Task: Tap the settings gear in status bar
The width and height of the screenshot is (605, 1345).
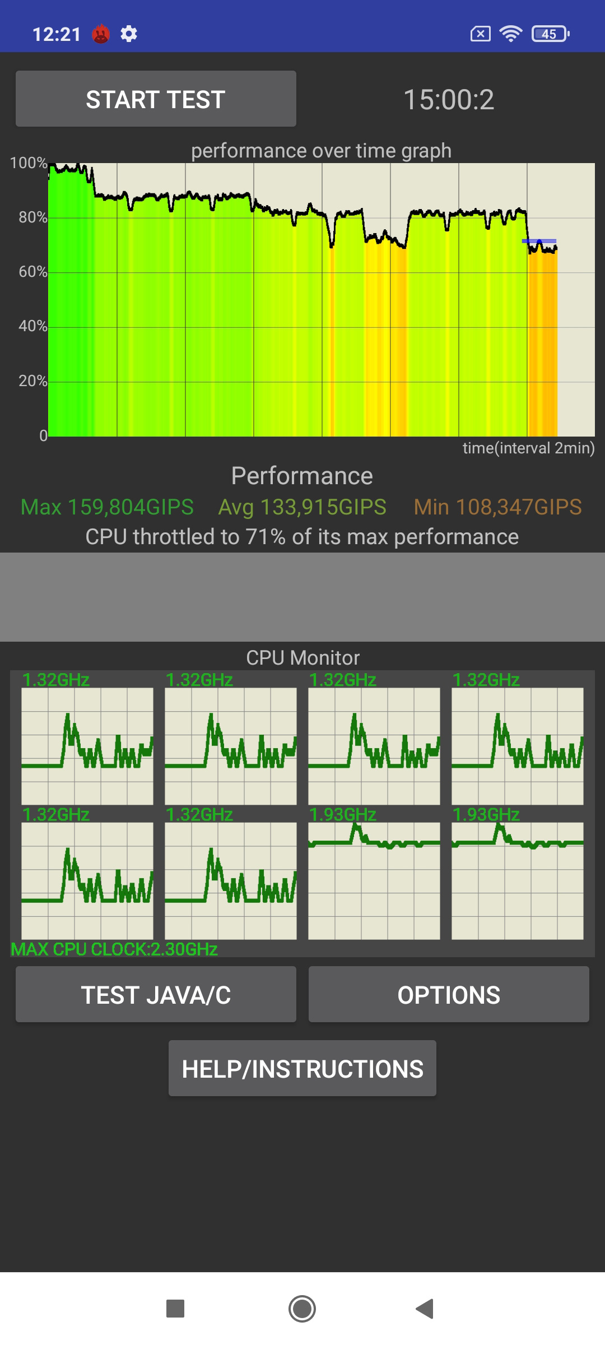Action: (129, 34)
